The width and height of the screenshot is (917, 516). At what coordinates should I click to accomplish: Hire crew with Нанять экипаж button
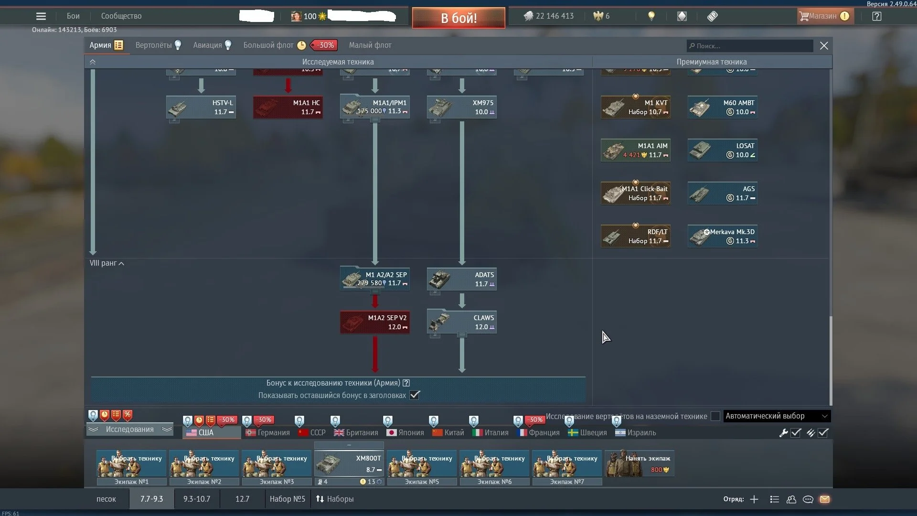[640, 463]
